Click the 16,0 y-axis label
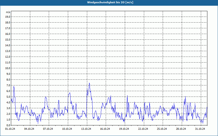 [8, 34]
